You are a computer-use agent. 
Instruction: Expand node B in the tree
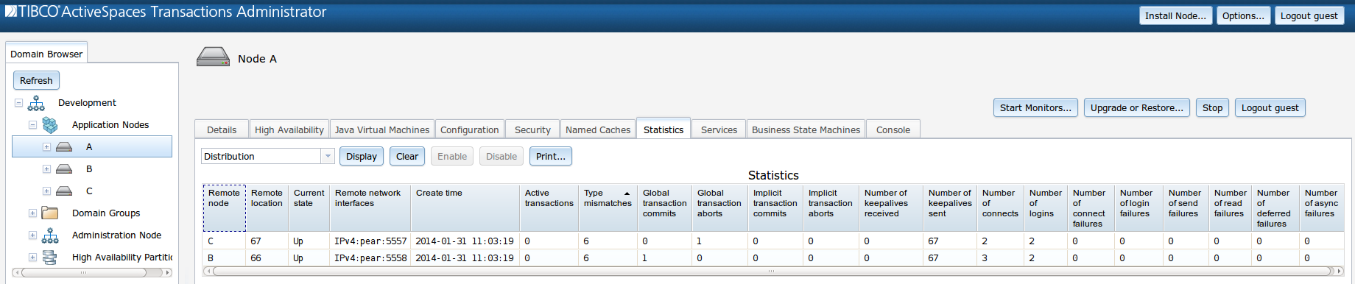[46, 169]
